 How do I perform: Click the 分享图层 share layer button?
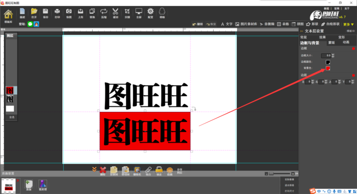180,171
